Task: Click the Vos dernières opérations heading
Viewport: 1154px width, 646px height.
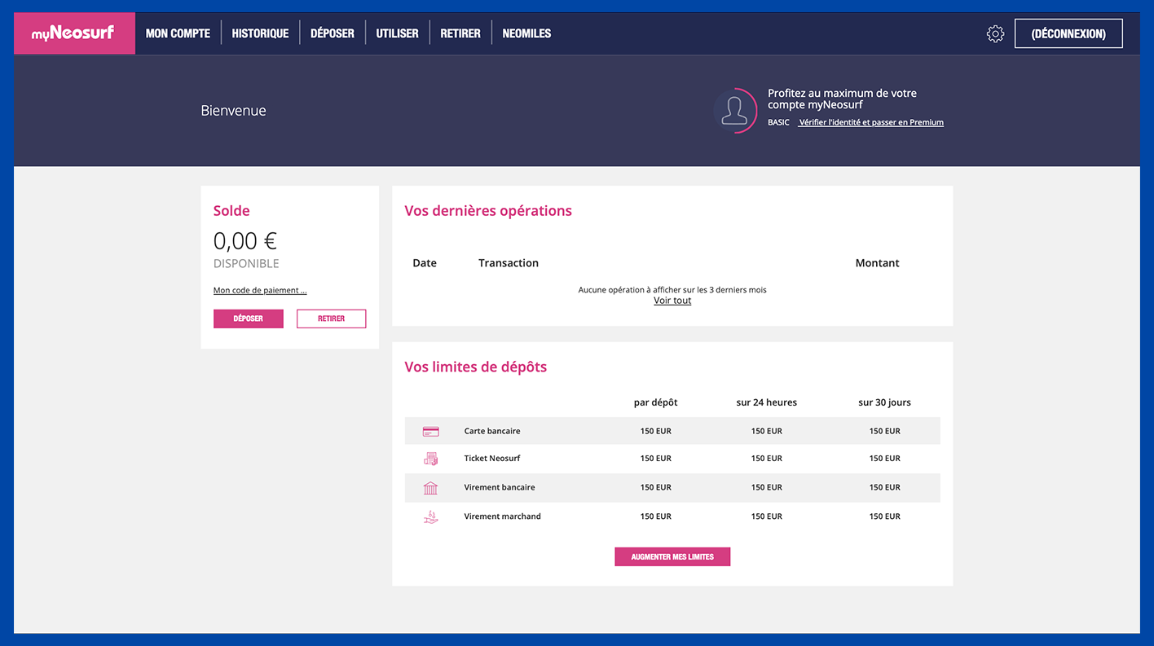Action: point(488,211)
